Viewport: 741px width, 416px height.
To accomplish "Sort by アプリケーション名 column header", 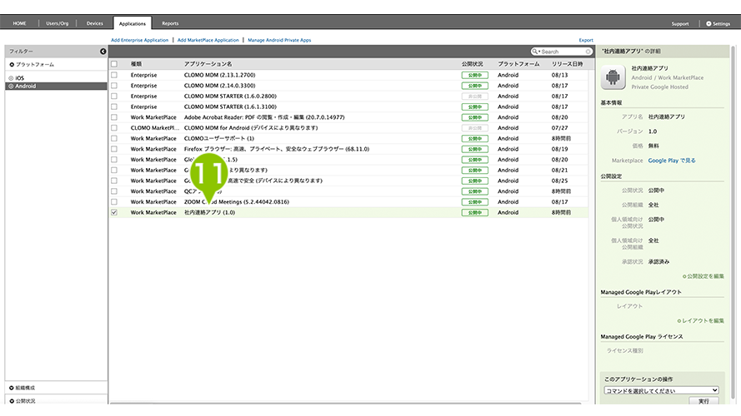I will pos(208,64).
